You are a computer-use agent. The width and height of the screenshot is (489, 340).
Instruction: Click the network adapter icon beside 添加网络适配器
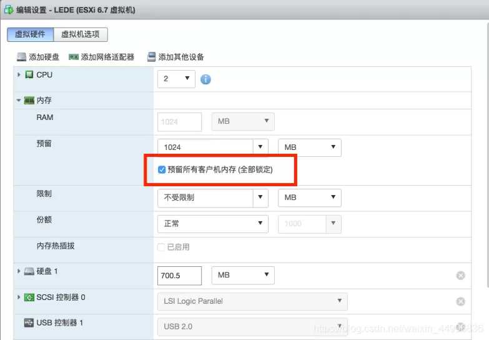(74, 57)
